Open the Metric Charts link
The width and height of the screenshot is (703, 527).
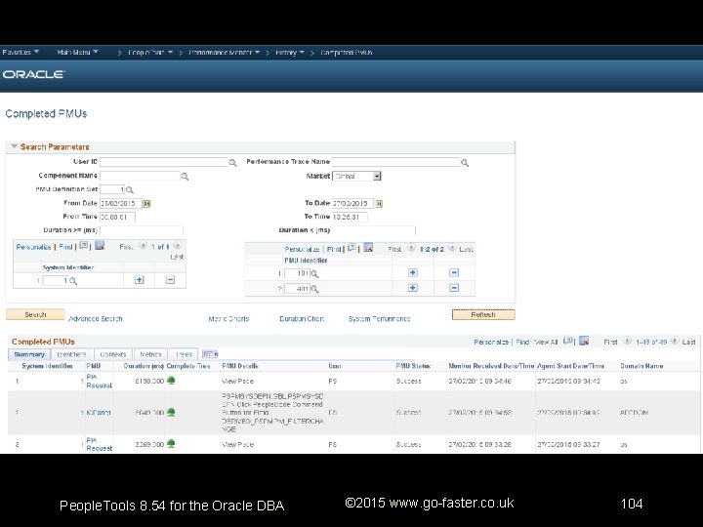pyautogui.click(x=228, y=318)
